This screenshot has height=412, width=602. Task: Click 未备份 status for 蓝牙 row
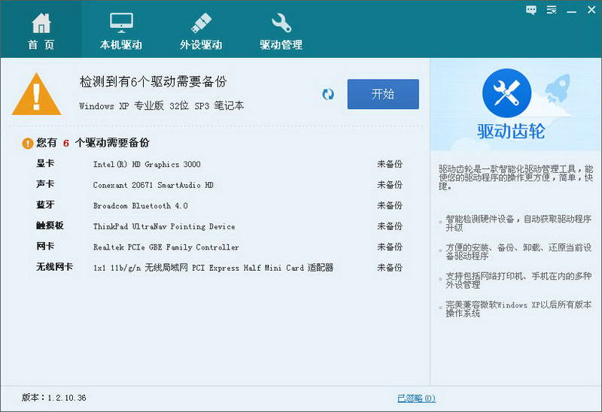390,205
